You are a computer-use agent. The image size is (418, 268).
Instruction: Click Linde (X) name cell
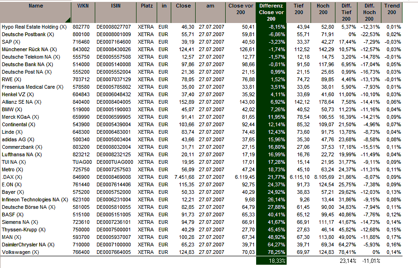[12, 132]
